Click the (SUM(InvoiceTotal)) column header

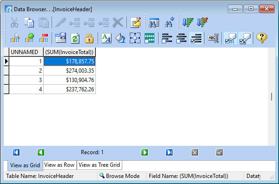point(70,52)
